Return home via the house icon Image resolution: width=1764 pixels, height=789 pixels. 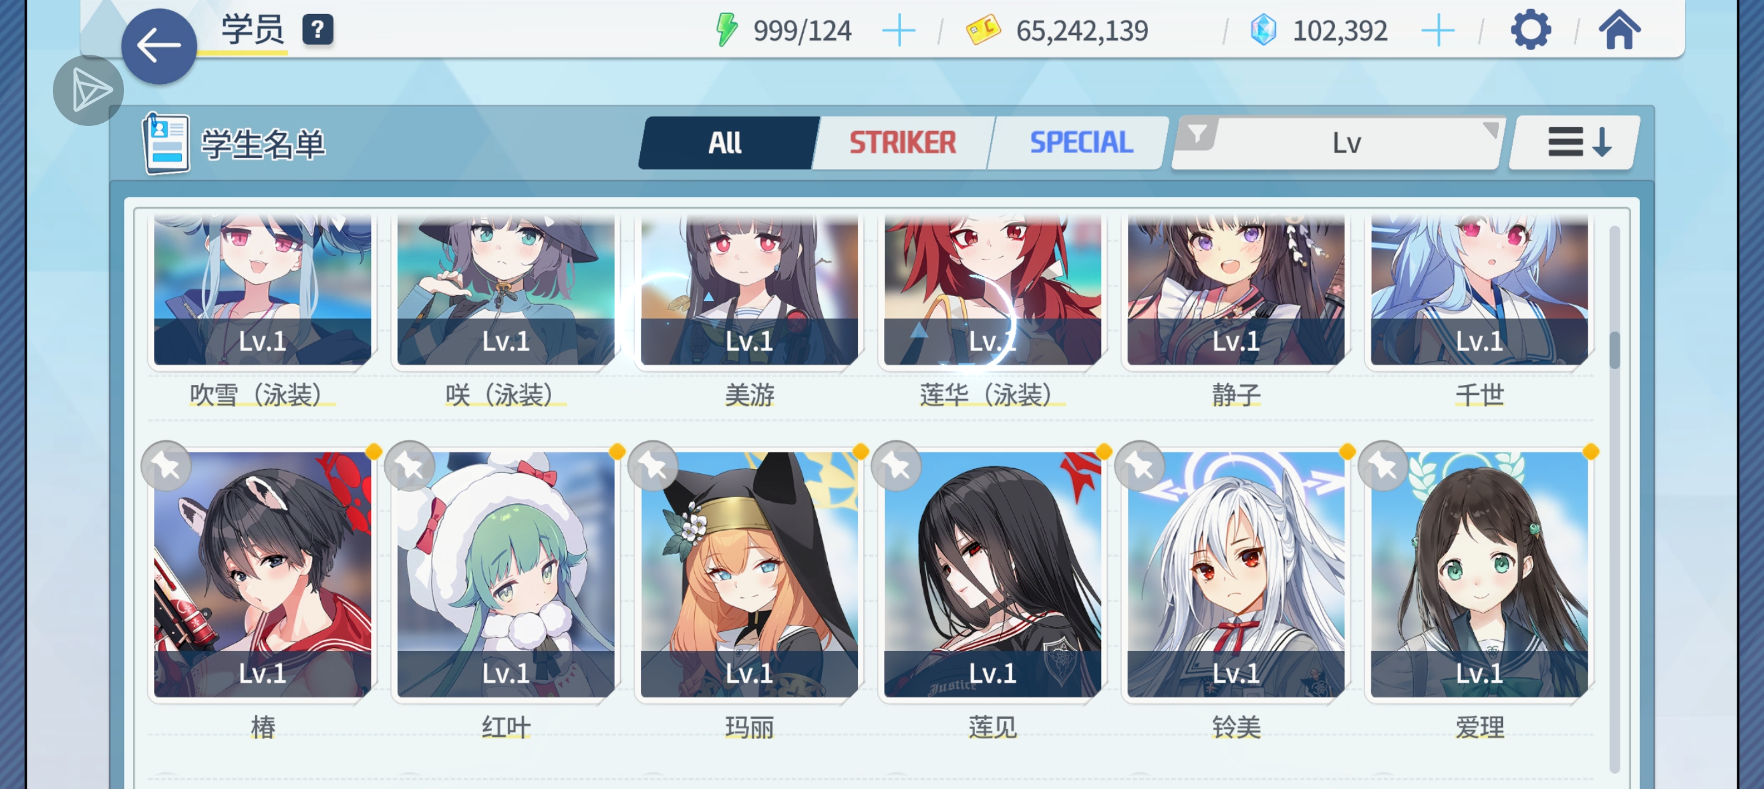pos(1619,30)
